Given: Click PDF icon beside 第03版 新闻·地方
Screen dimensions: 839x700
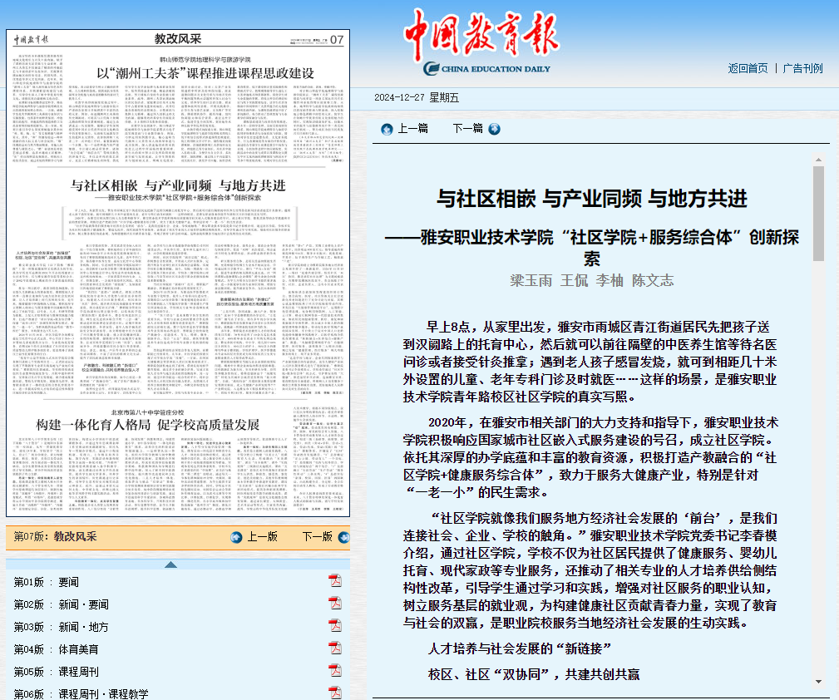Looking at the screenshot, I should 335,627.
